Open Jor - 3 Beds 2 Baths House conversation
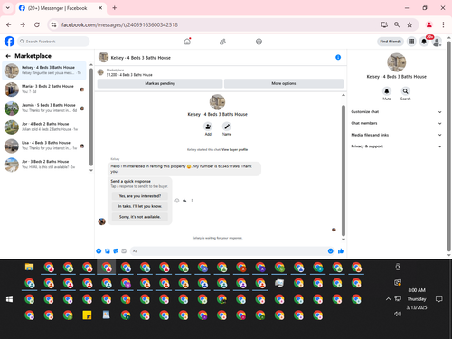 [x=44, y=165]
